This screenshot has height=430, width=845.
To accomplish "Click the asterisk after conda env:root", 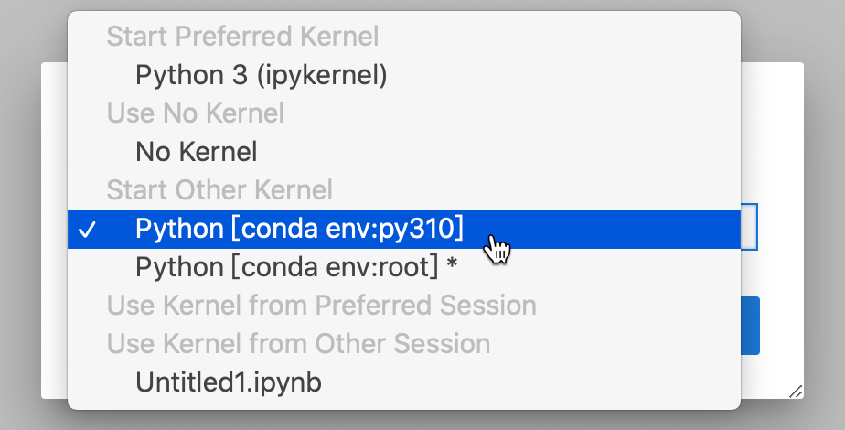I will (x=452, y=267).
